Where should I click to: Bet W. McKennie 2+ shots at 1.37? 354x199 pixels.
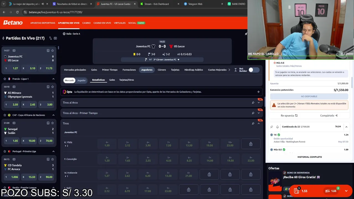[x=107, y=175]
